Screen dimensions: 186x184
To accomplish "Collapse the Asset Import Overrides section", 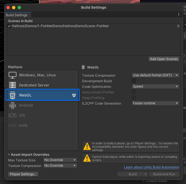I will (x=9, y=155).
